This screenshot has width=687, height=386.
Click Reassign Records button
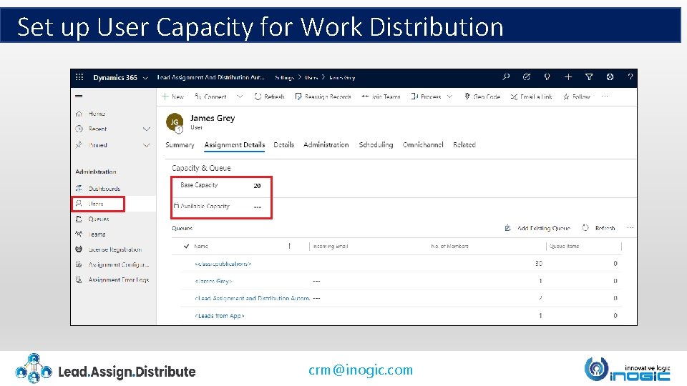(x=323, y=96)
